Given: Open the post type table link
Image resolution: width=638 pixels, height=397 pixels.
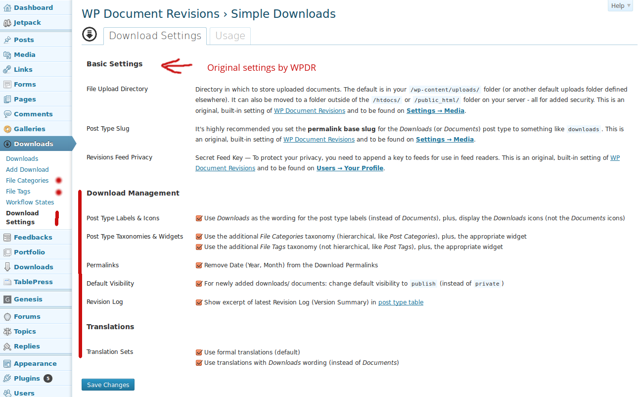Looking at the screenshot, I should point(401,302).
